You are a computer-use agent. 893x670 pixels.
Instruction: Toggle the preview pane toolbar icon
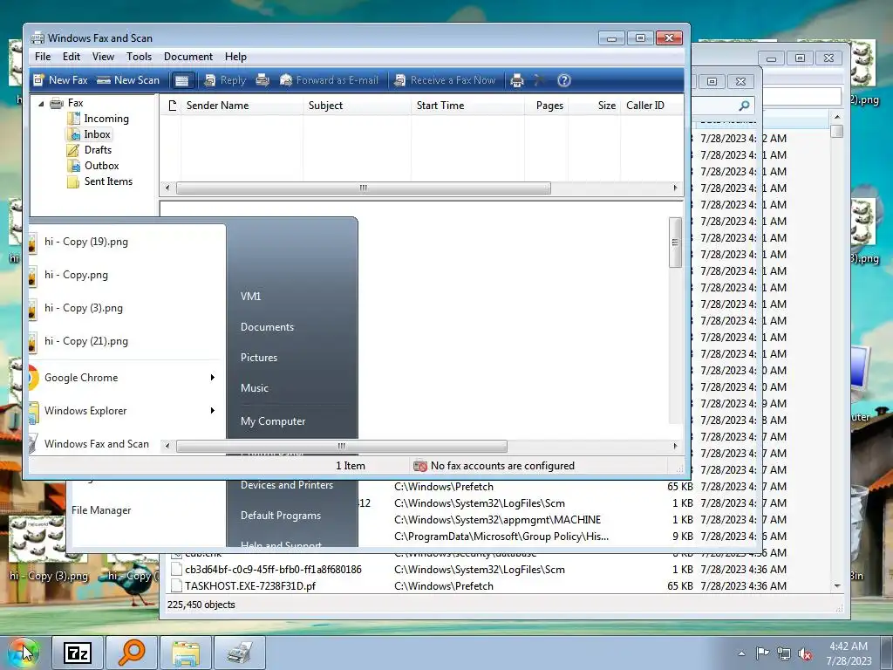click(181, 80)
